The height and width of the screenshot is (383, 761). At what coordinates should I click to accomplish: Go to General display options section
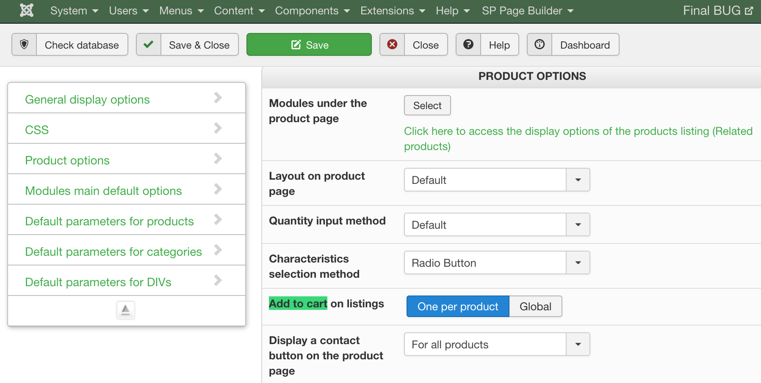pos(87,100)
